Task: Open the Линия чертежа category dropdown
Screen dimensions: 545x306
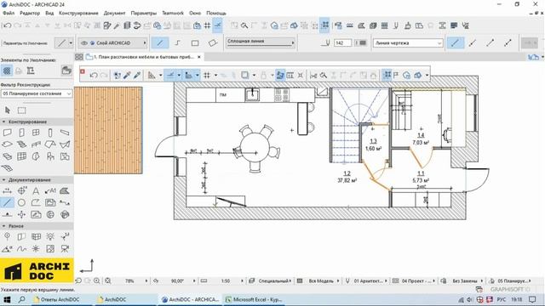Action: point(408,43)
